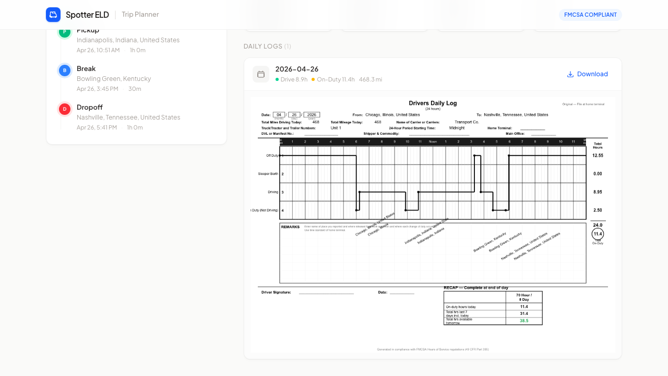668x376 pixels.
Task: Click the FMCSA COMPLIANT badge
Action: [590, 15]
